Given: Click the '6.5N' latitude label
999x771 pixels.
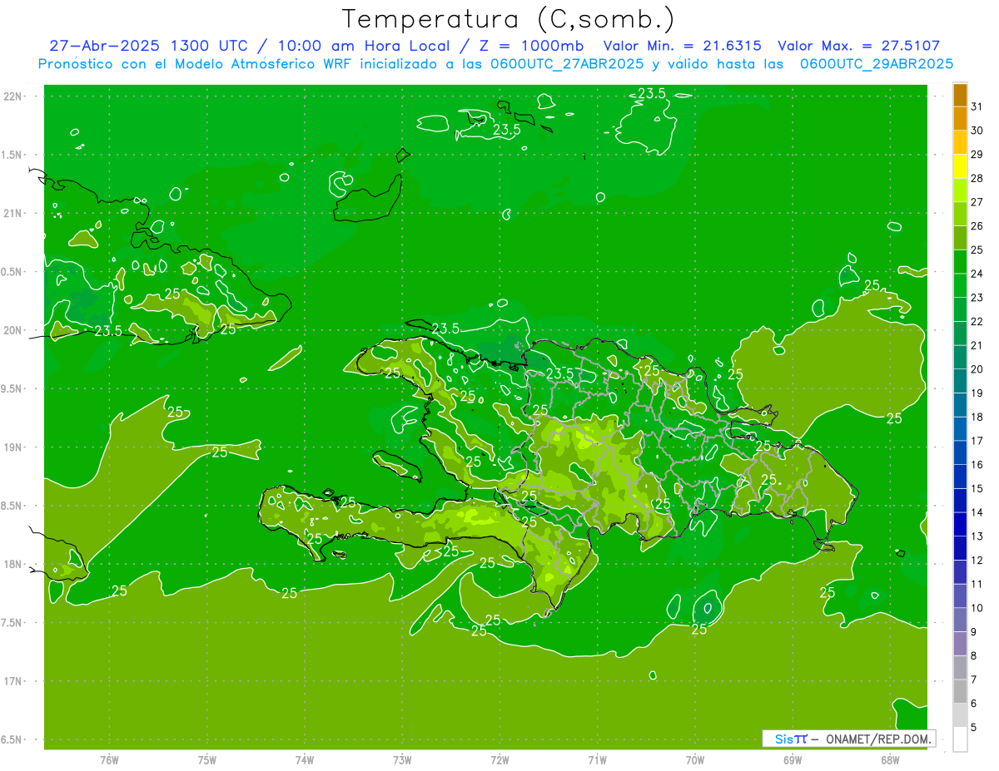Looking at the screenshot, I should [11, 740].
